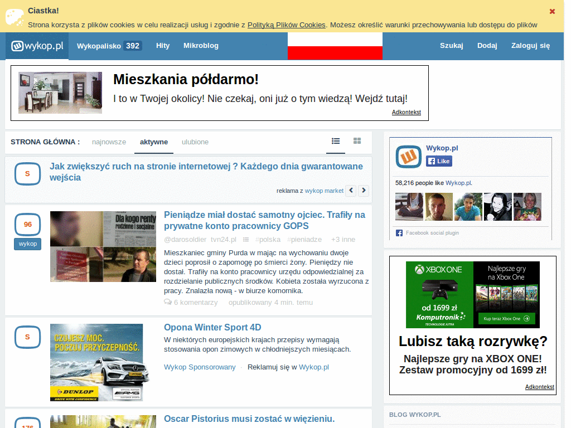
Task: Click the 96 vote counter
Action: click(x=27, y=225)
